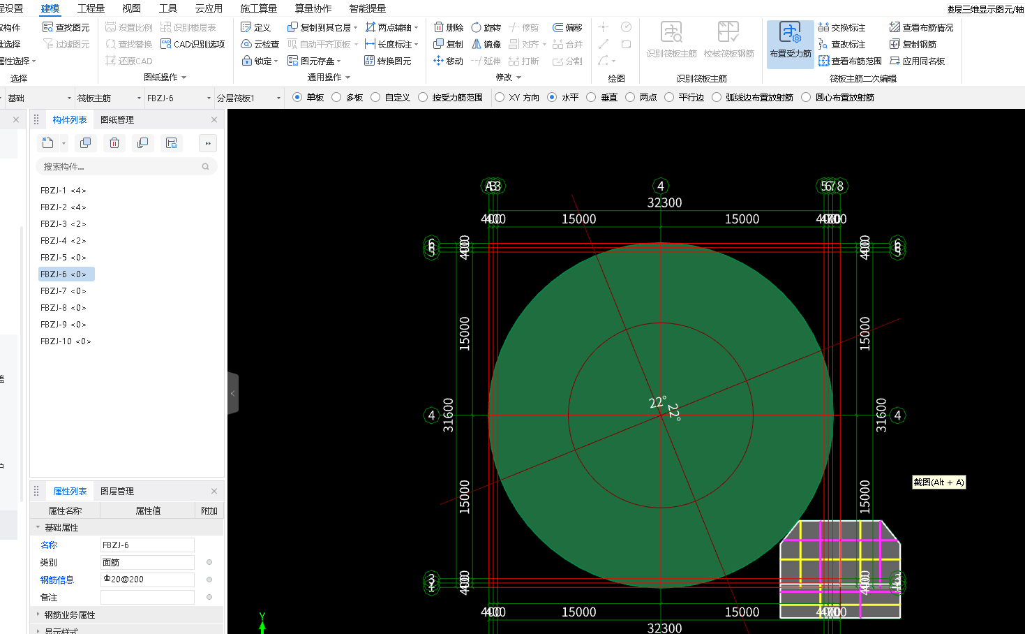Click the left panel collapse handle

tap(233, 393)
